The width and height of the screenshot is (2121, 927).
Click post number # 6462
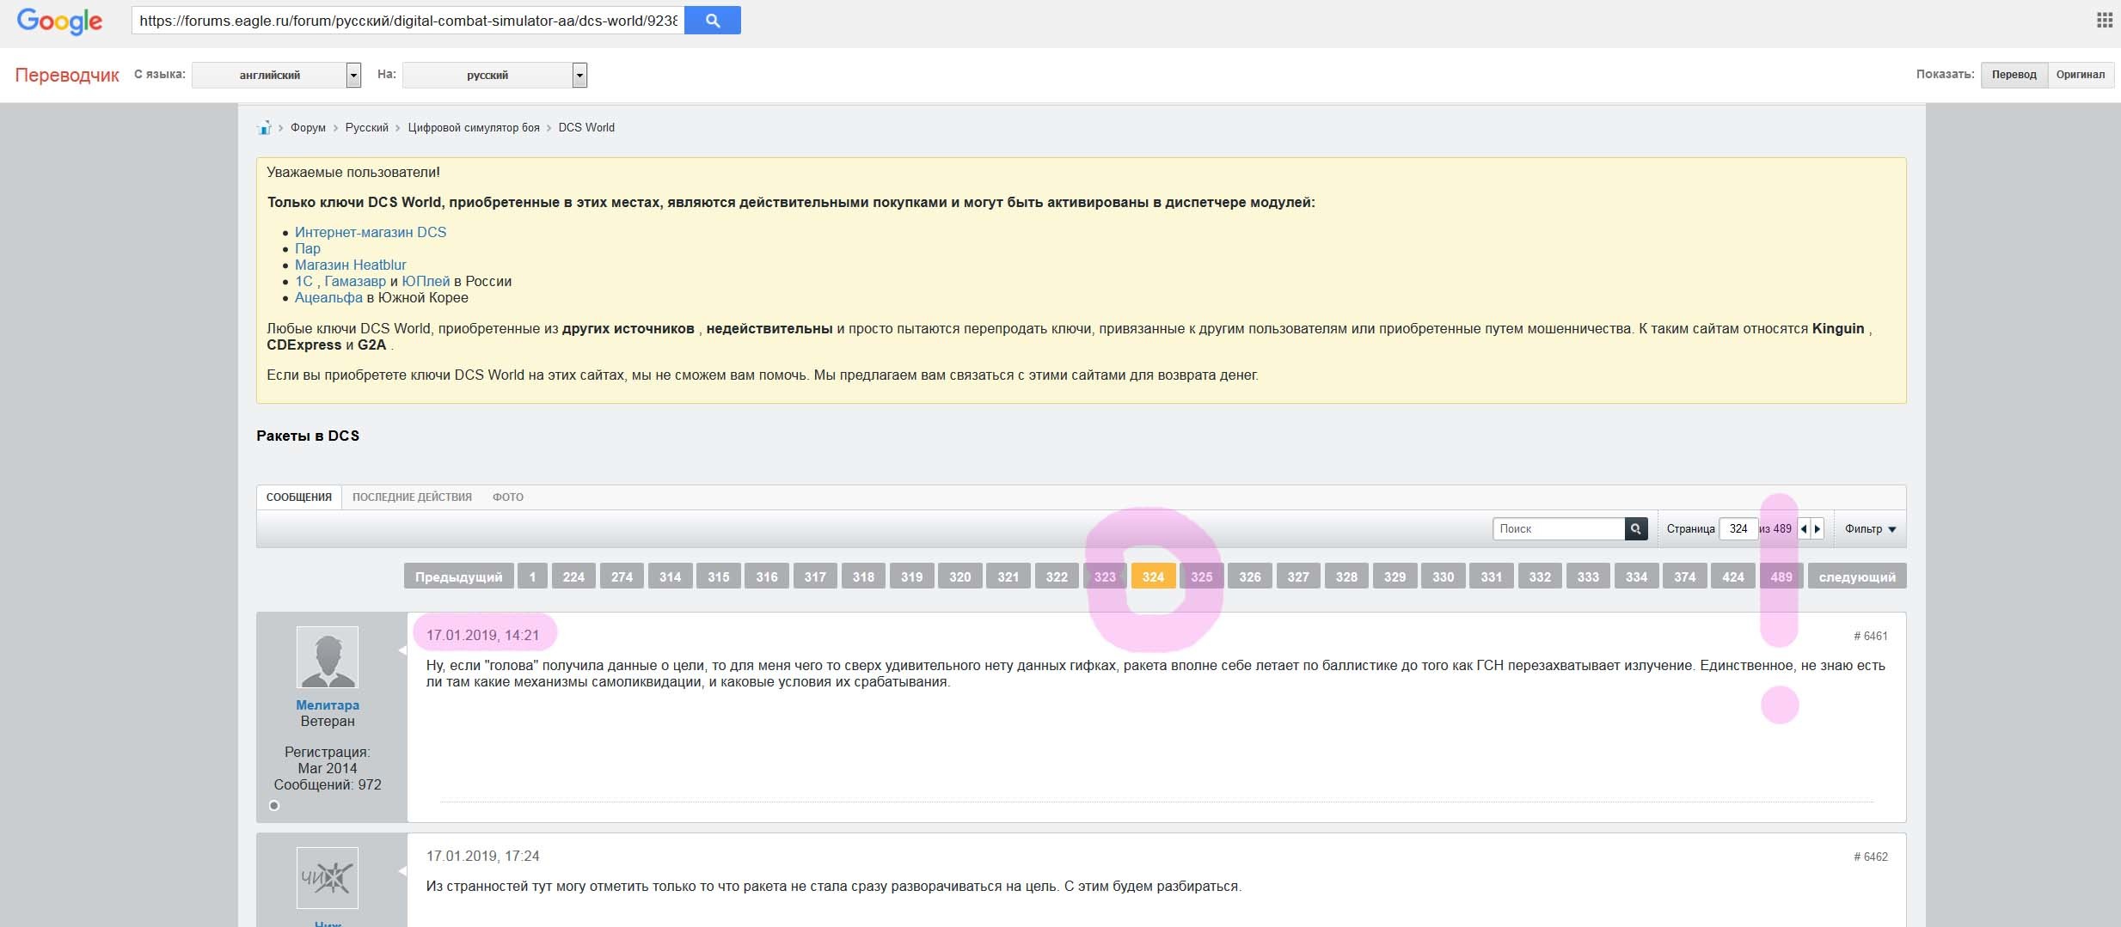tap(1871, 857)
